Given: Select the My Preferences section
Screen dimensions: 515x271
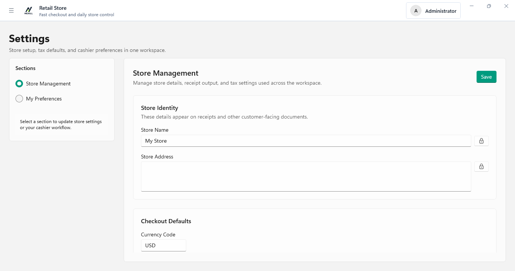Looking at the screenshot, I should tap(38, 99).
